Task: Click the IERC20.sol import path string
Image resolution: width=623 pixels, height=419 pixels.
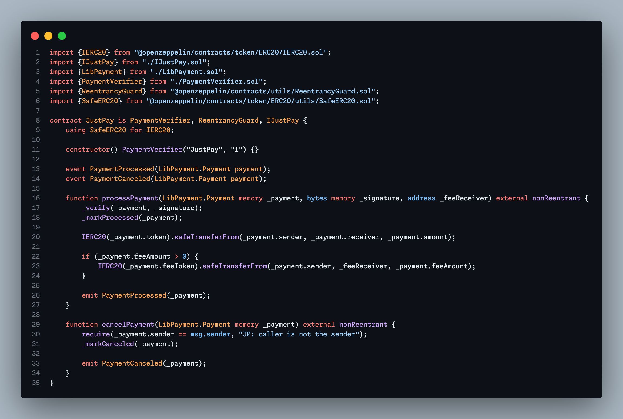Action: pyautogui.click(x=230, y=52)
